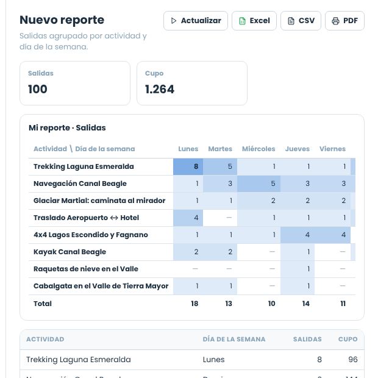The width and height of the screenshot is (378, 378).
Task: Click the Martes total value 13
Action: 229,304
